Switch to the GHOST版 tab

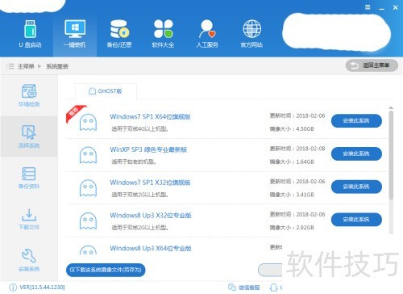106,91
